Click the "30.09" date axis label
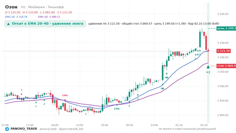 pos(129,125)
